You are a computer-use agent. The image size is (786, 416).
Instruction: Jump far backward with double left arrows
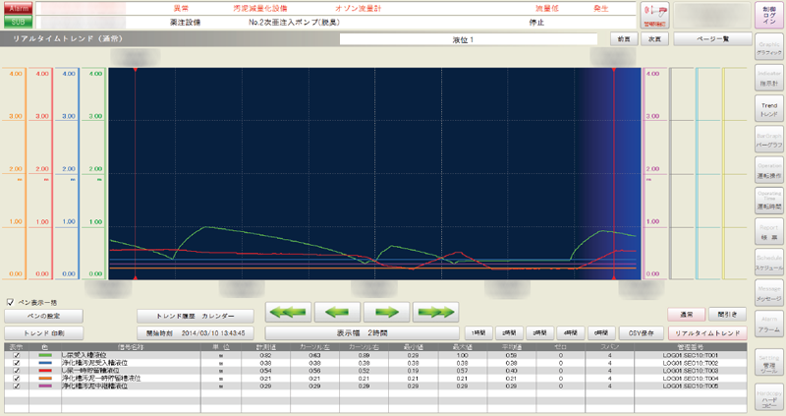(x=288, y=312)
